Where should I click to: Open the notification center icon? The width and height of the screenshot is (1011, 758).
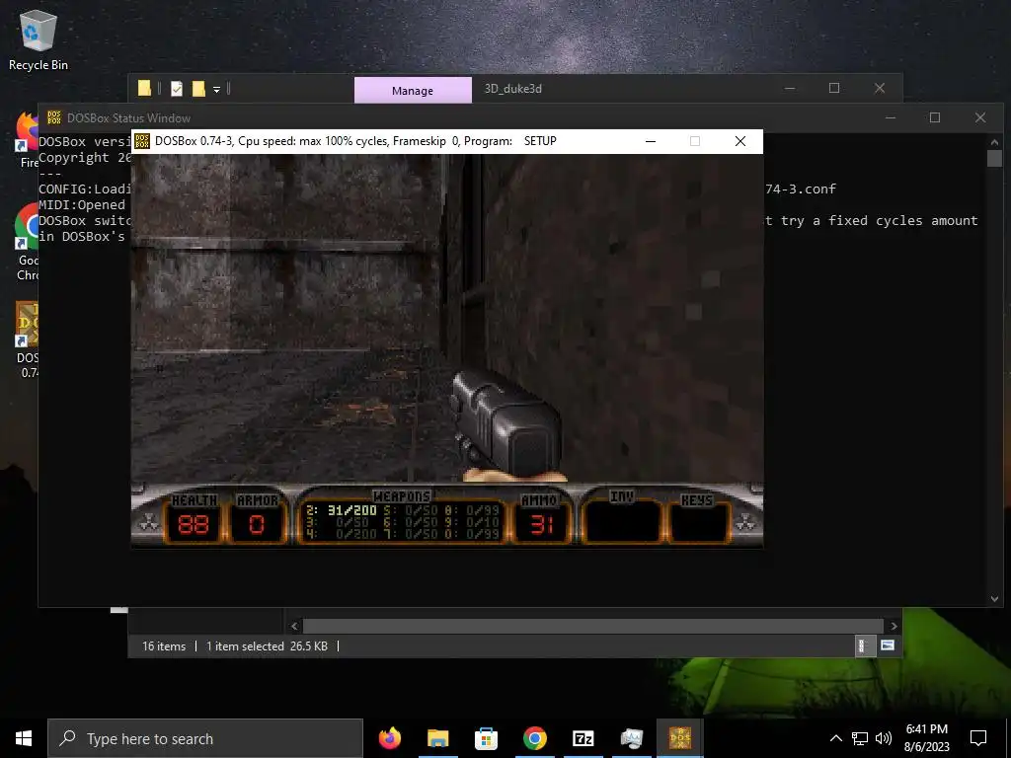click(978, 738)
